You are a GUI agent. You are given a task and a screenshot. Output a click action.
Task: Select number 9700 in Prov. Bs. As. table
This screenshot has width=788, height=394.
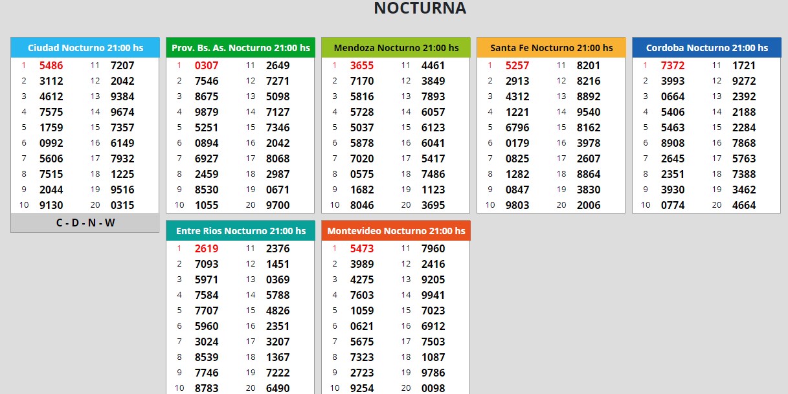[x=278, y=205]
